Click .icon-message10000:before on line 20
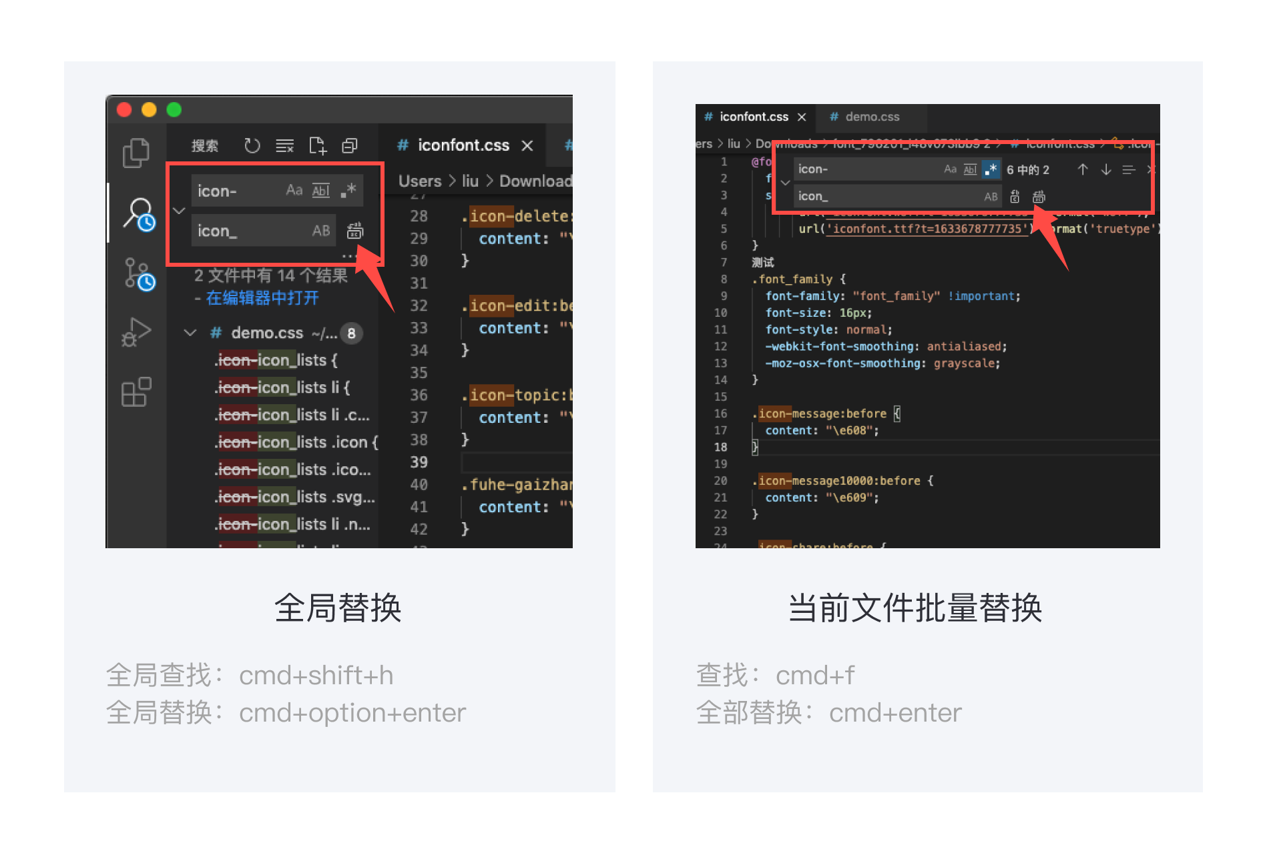Viewport: 1267px width, 855px height. click(x=836, y=481)
